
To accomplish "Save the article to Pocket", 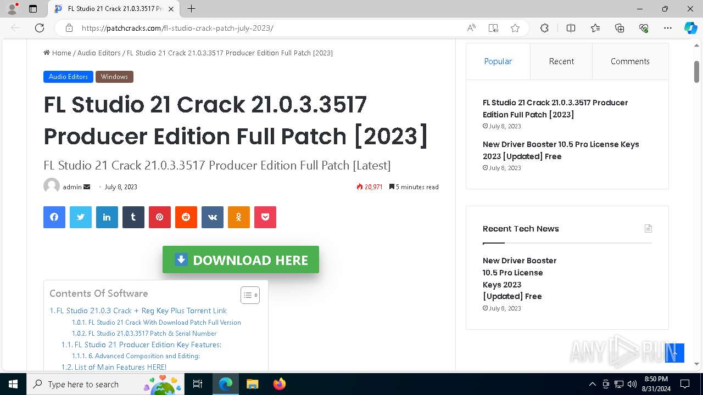I will 265,217.
